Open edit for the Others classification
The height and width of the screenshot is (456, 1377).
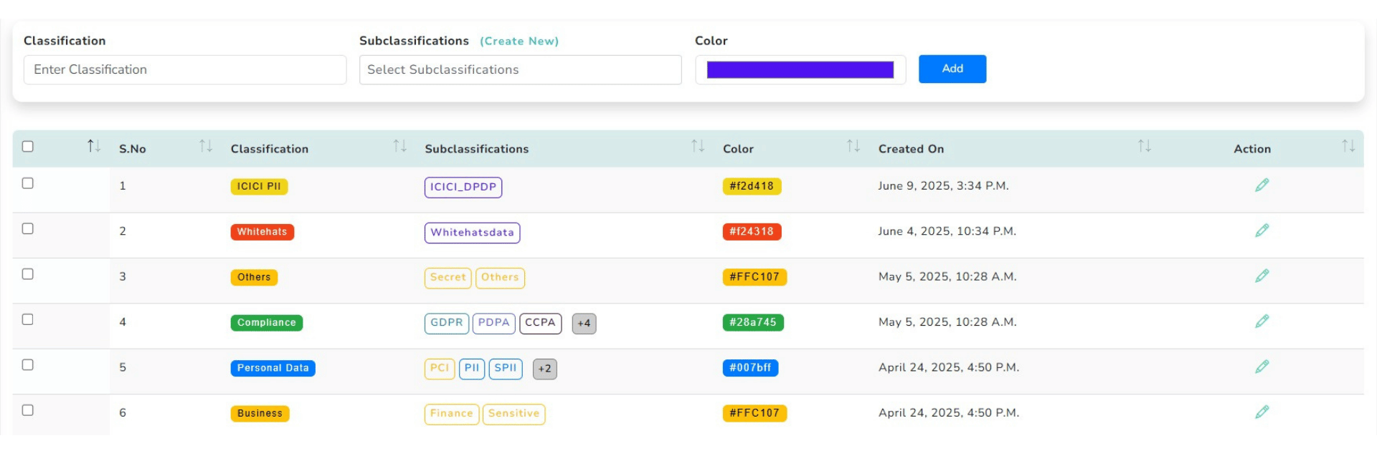(x=1262, y=276)
